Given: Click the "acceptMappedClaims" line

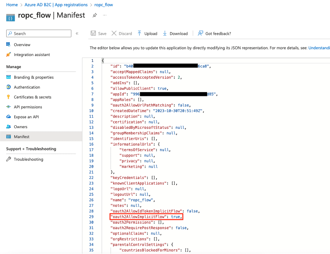Looking at the screenshot, I should click(140, 72).
